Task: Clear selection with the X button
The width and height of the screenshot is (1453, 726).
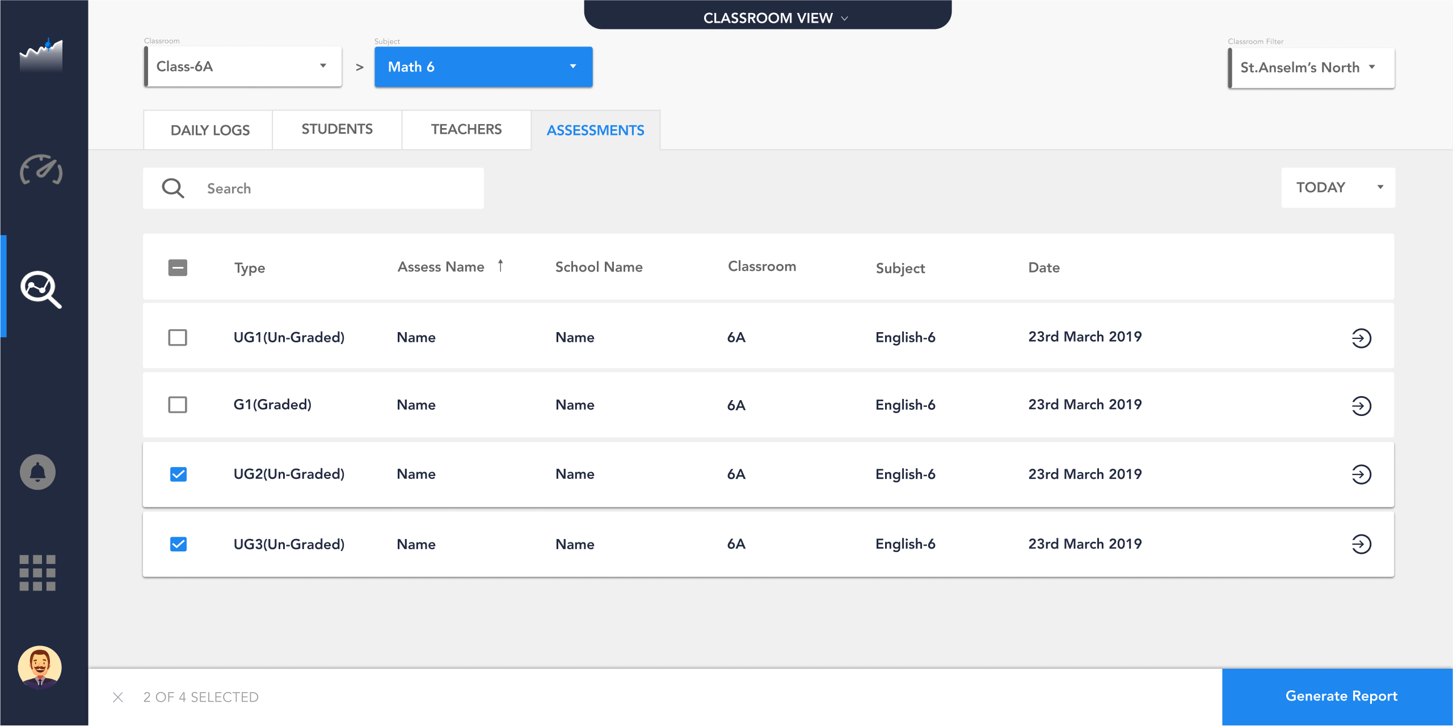Action: (118, 697)
